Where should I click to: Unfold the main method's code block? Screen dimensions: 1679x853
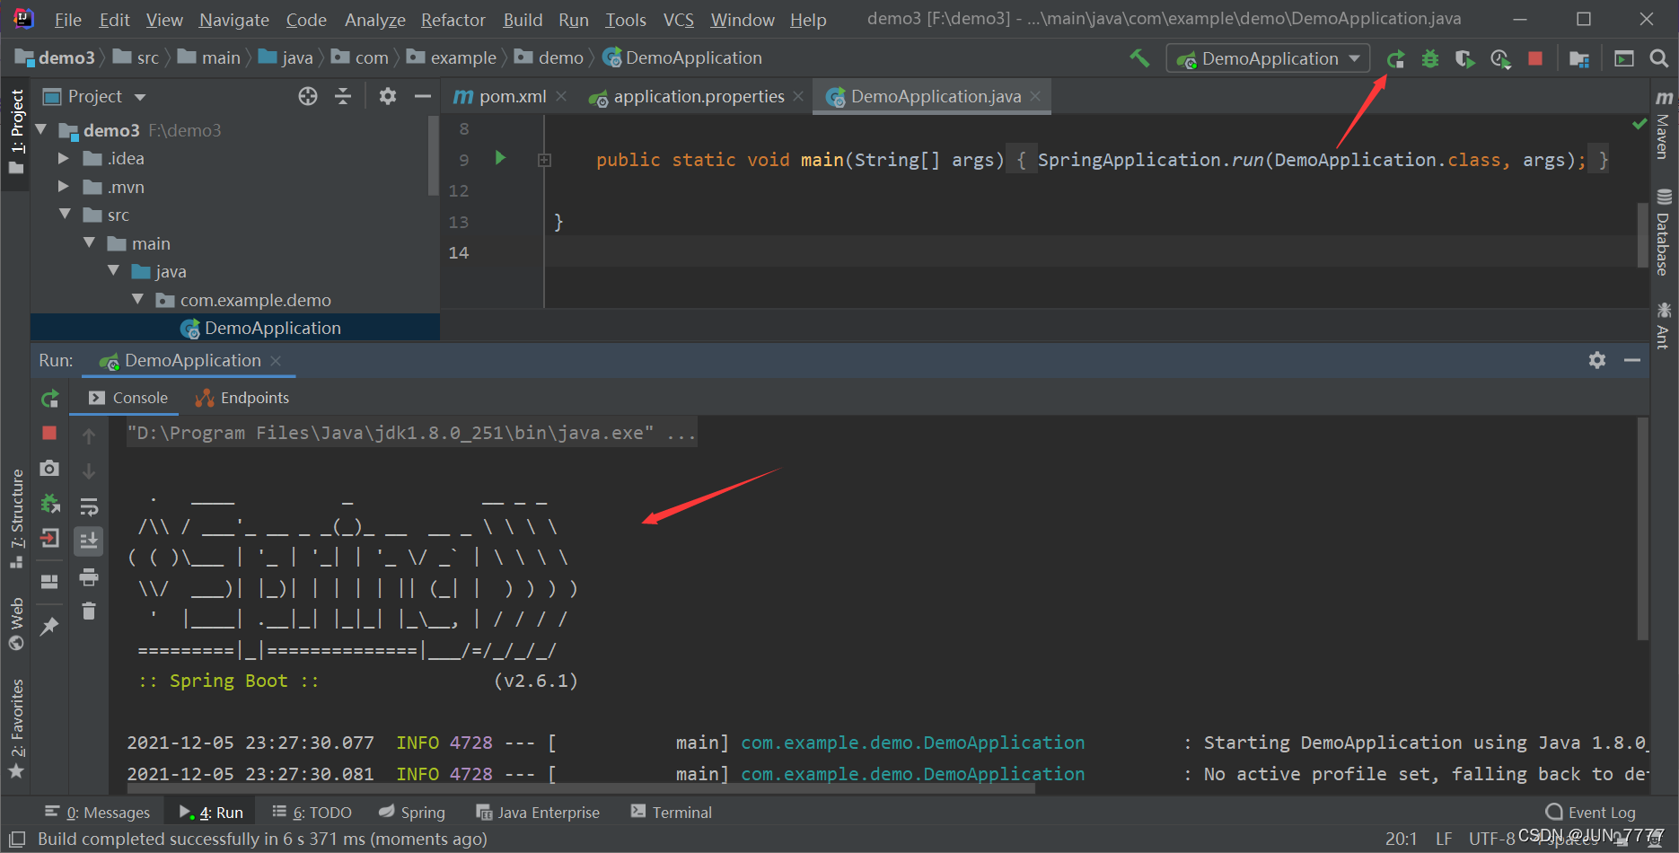[544, 160]
